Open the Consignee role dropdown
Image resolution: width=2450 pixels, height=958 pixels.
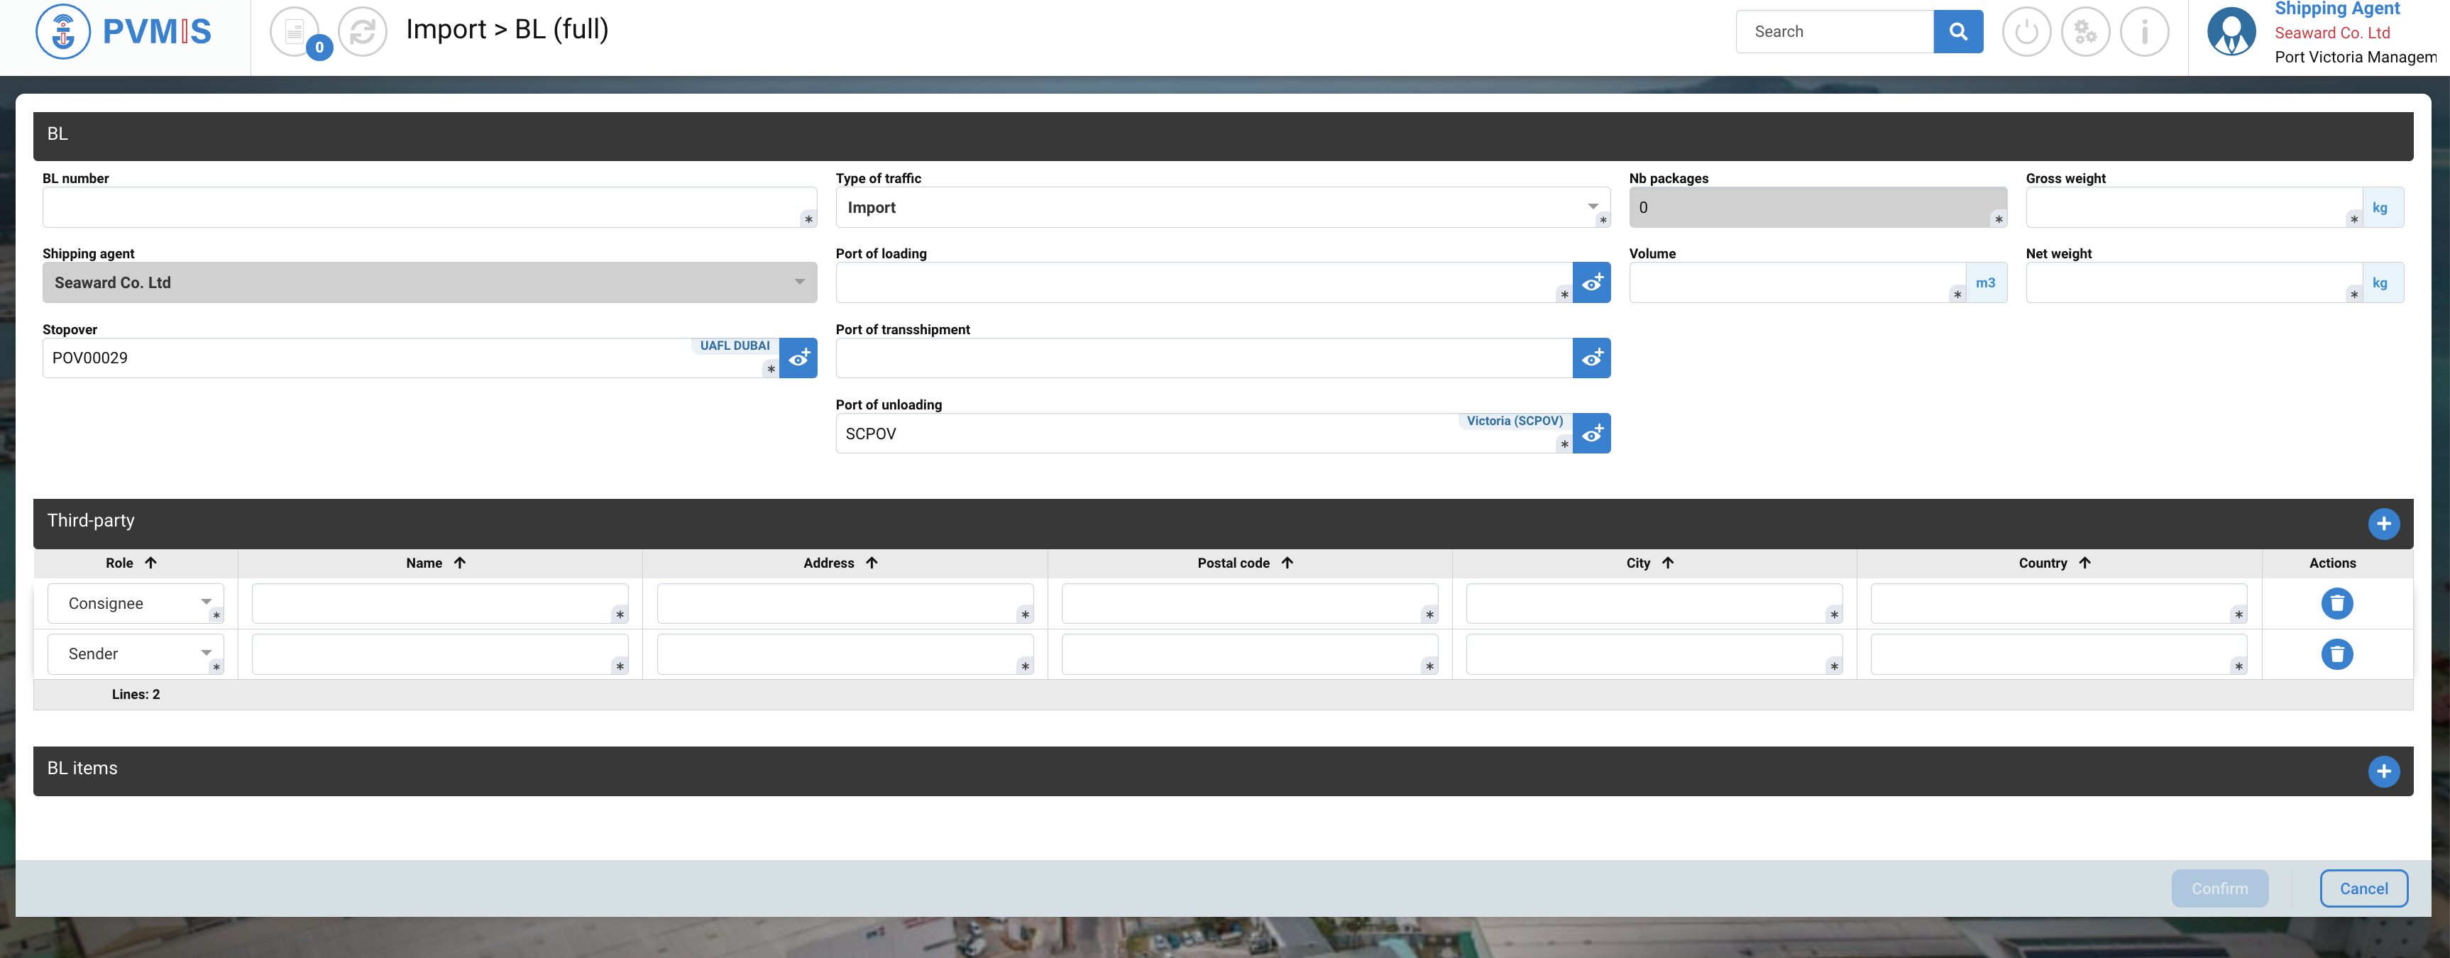point(135,603)
